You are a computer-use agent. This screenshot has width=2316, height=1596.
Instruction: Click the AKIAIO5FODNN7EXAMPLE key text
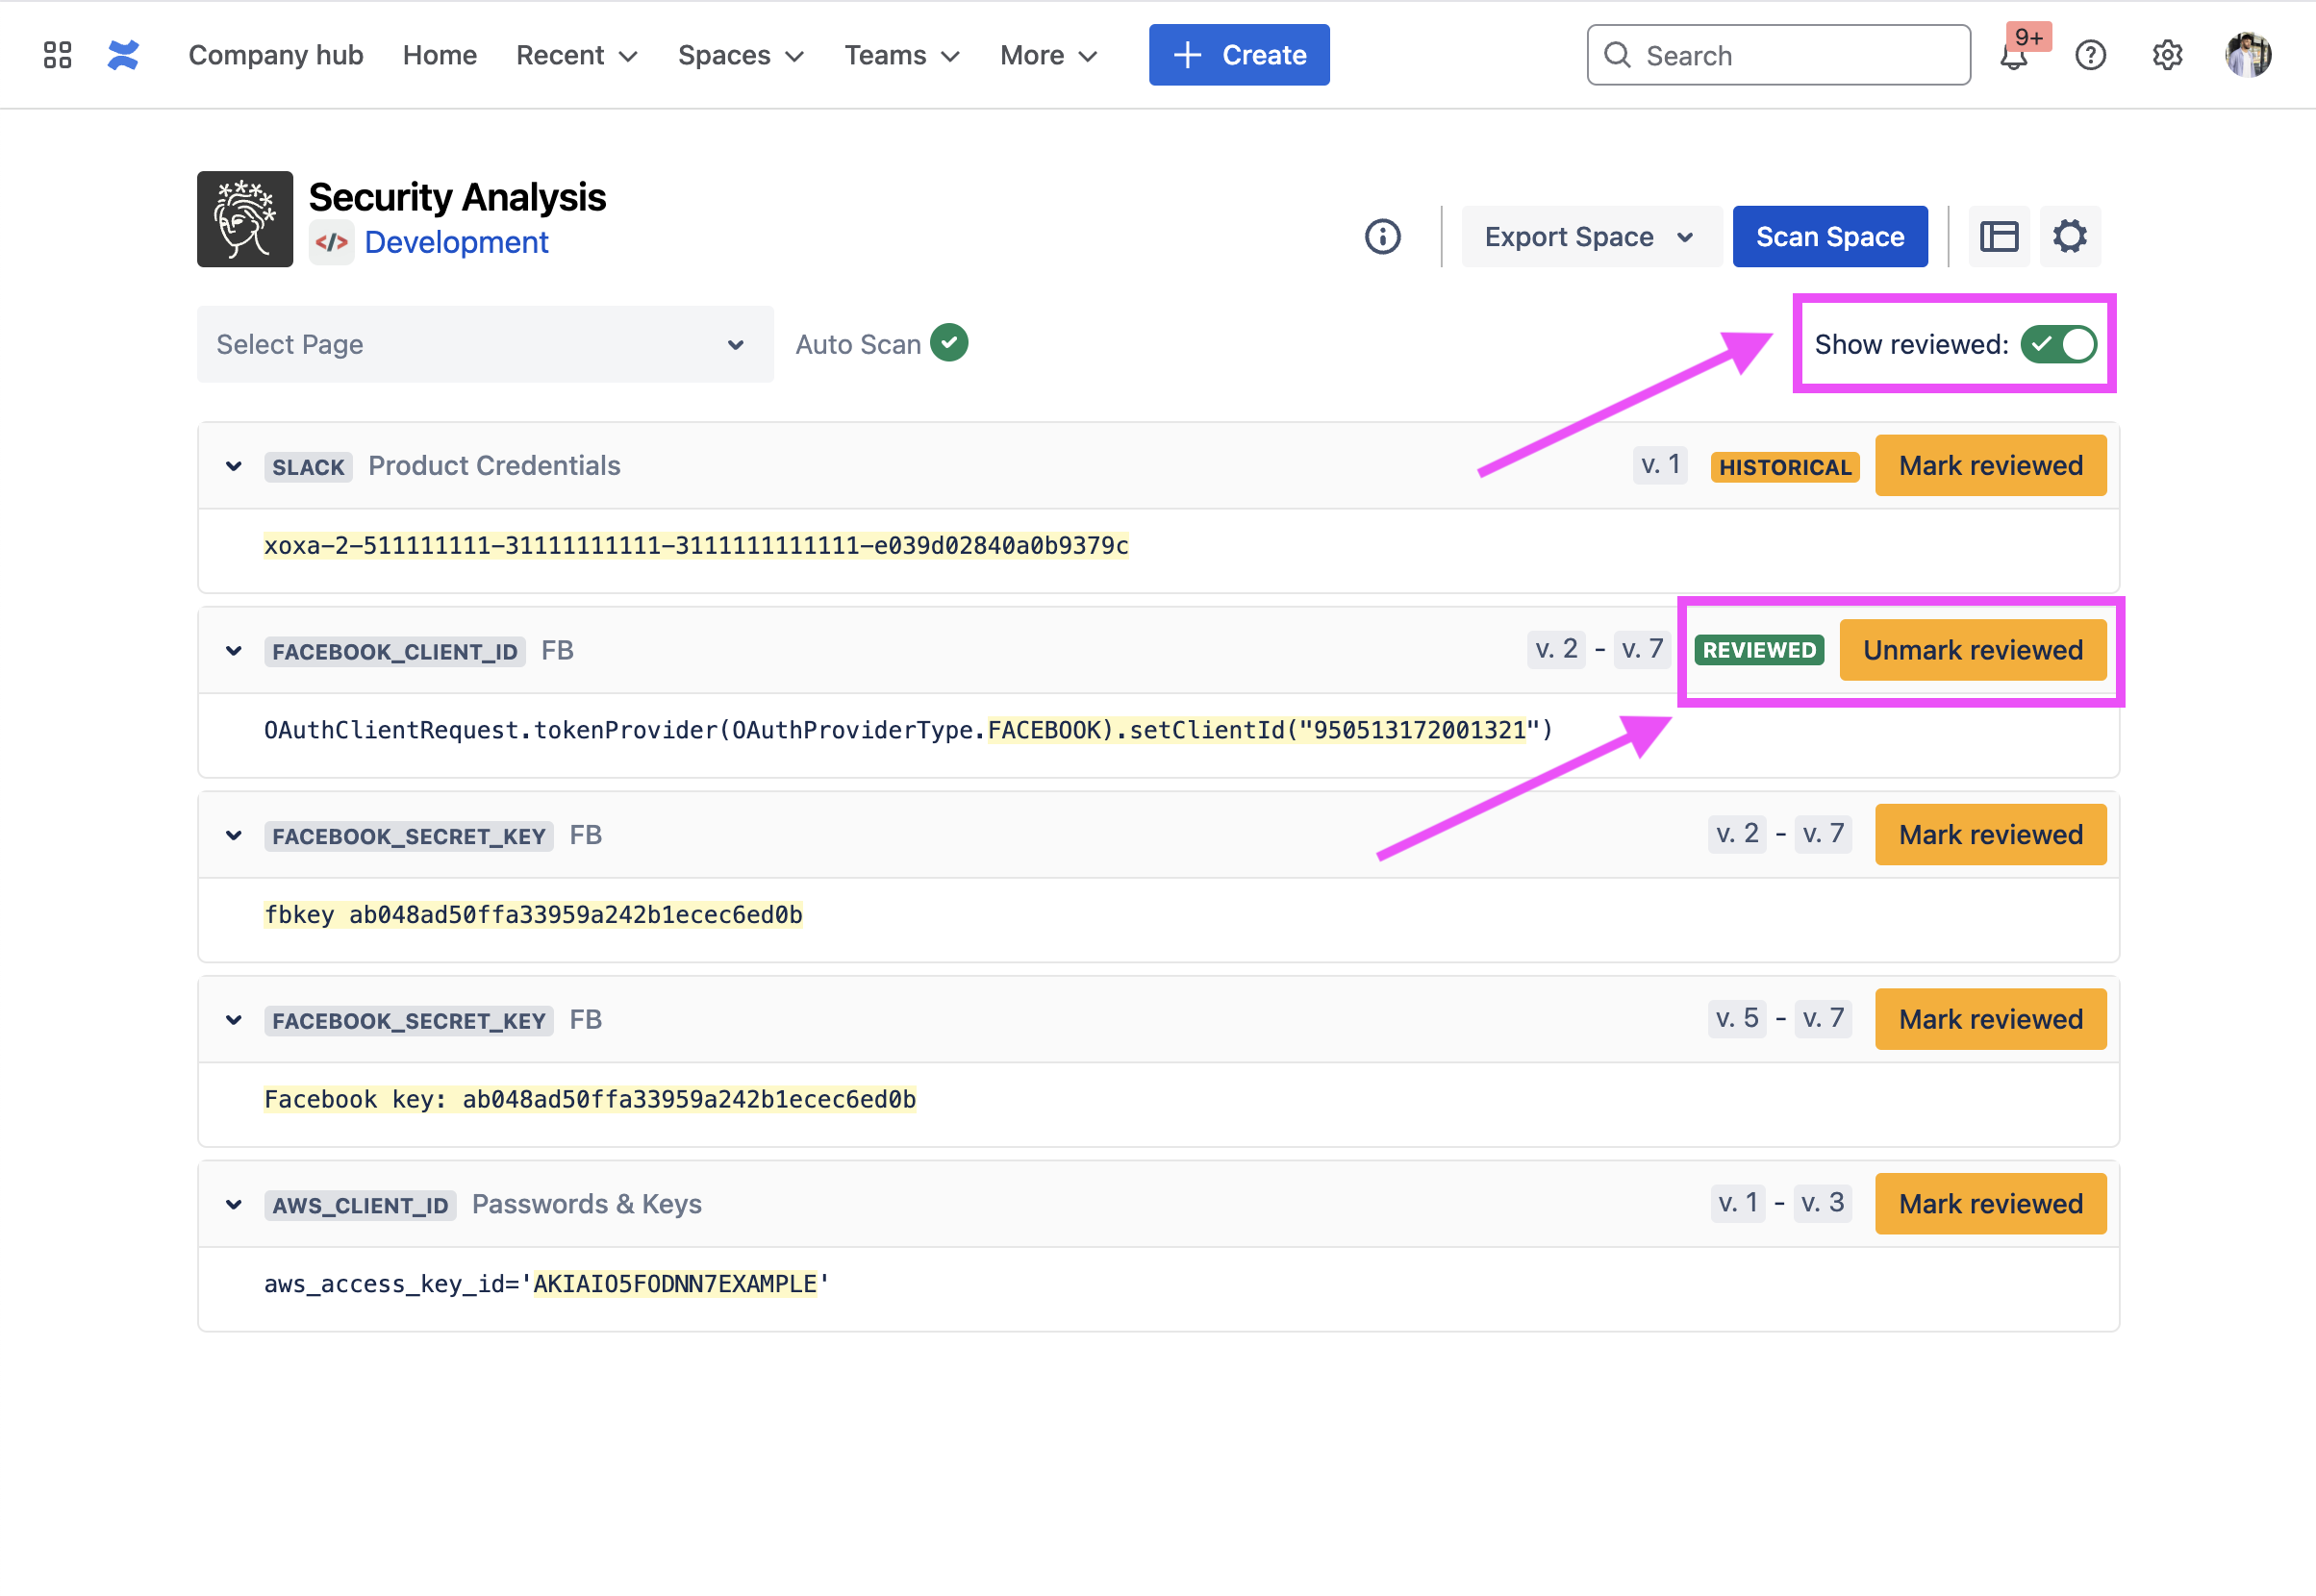(675, 1284)
